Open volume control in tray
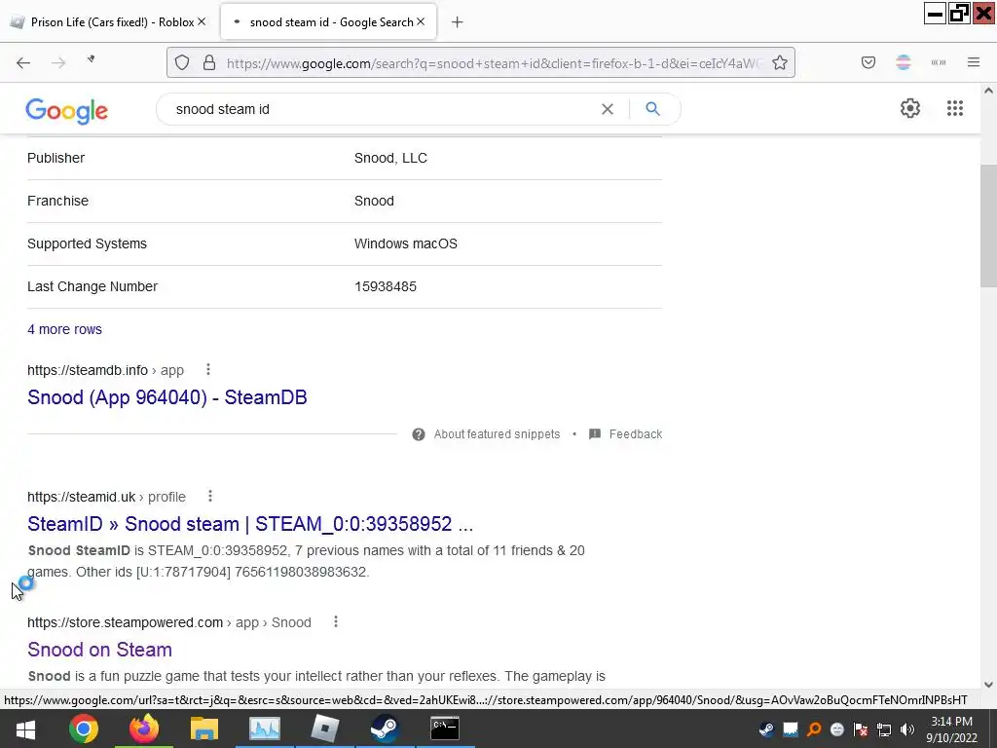Image resolution: width=997 pixels, height=748 pixels. tap(907, 729)
